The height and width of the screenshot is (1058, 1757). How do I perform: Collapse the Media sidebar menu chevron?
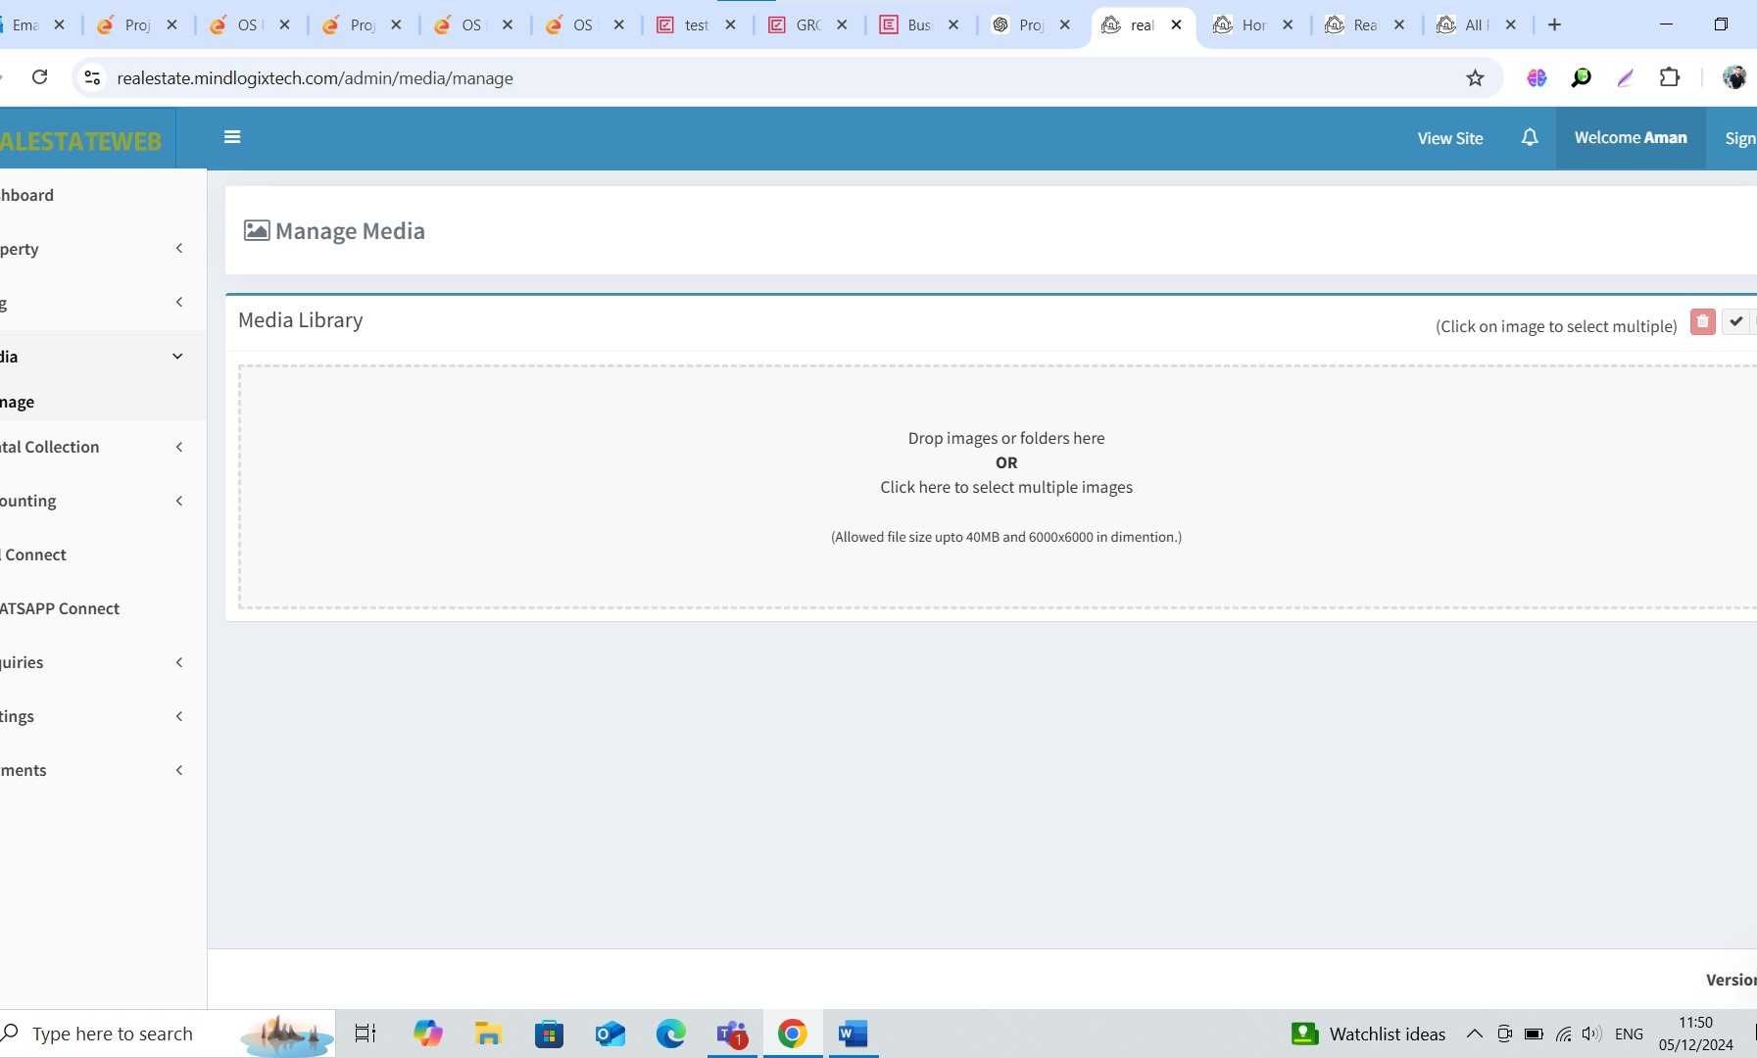(x=177, y=357)
